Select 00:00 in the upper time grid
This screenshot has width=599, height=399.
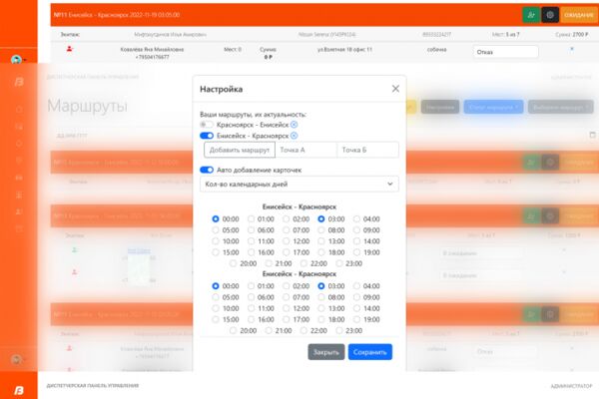216,219
